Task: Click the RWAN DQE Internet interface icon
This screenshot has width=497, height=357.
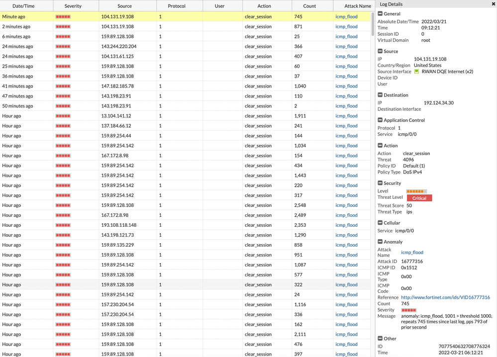Action: 417,72
